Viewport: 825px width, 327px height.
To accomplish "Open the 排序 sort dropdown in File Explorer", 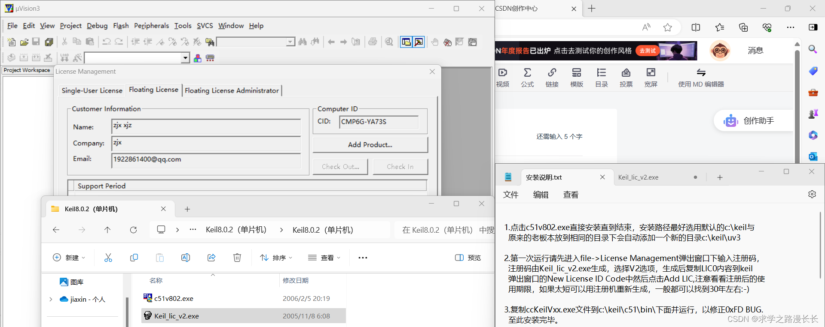I will (x=276, y=258).
